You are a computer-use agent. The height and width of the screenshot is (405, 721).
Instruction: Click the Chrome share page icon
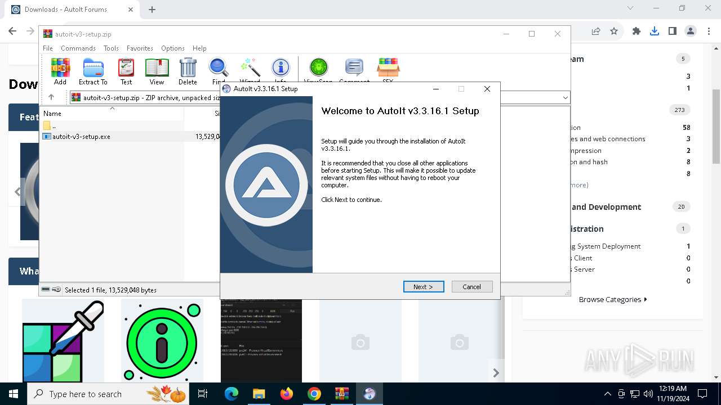(596, 31)
